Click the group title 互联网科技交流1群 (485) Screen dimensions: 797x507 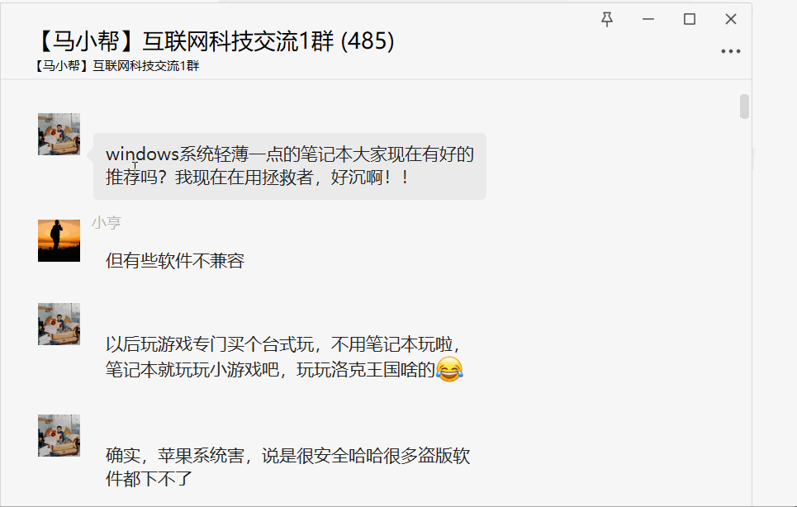pyautogui.click(x=215, y=41)
